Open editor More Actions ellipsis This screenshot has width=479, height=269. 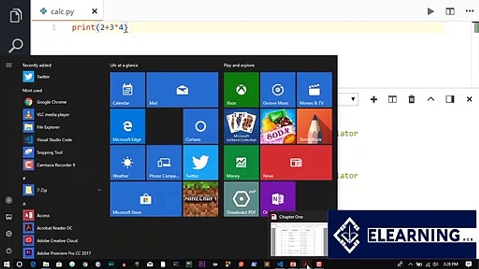470,12
